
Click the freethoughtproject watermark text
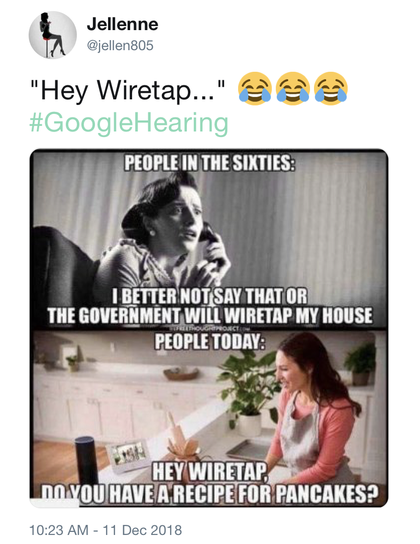(x=210, y=329)
